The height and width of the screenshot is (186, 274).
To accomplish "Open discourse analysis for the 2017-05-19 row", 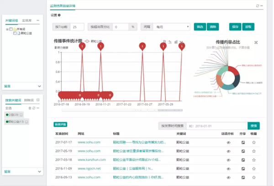I will point(229,151).
